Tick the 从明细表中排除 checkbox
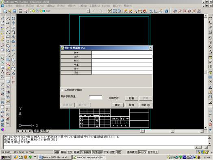Image resolution: width=213 pixels, height=160 pixels. coord(62,90)
